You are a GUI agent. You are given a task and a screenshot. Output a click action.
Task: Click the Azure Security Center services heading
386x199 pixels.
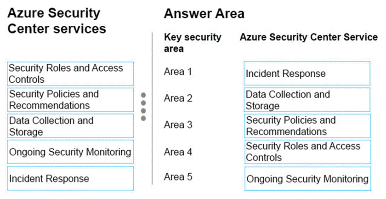(57, 21)
